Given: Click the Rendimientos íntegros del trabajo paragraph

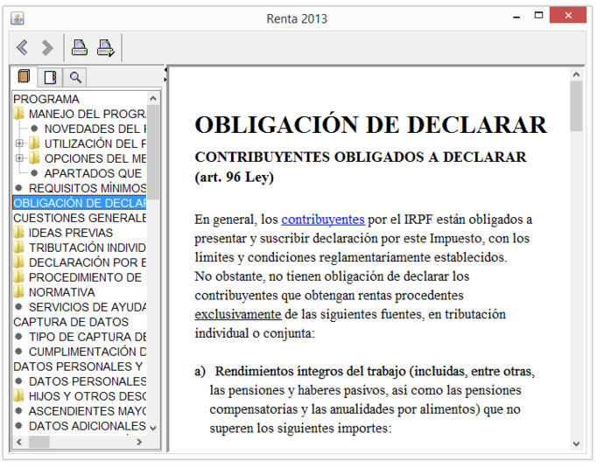Looking at the screenshot, I should pos(365,400).
